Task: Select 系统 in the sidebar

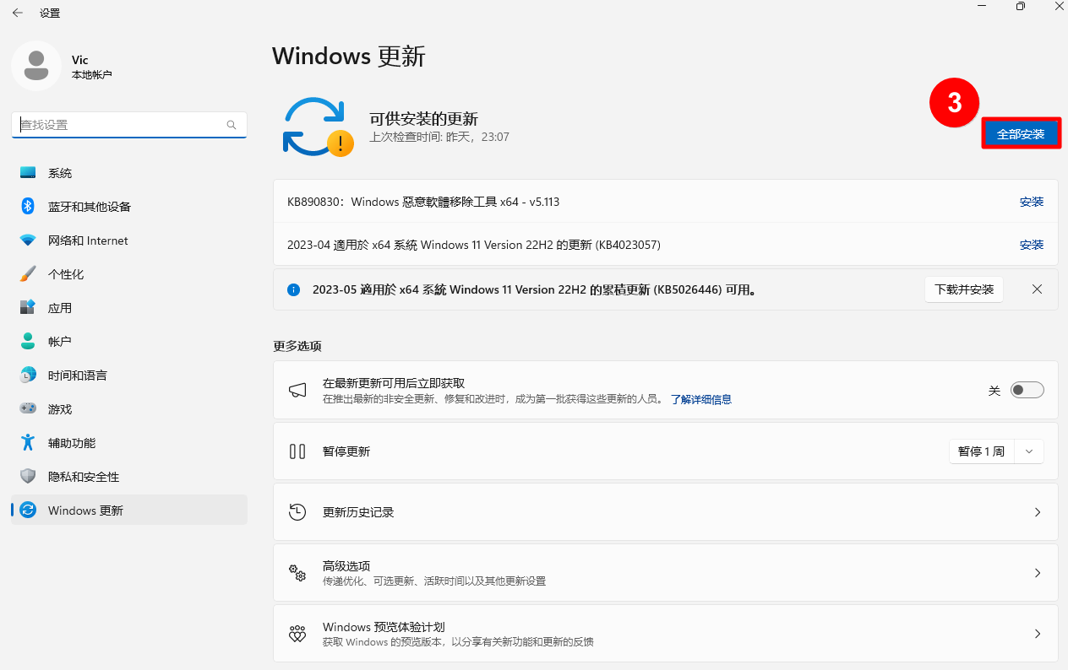Action: pyautogui.click(x=60, y=173)
